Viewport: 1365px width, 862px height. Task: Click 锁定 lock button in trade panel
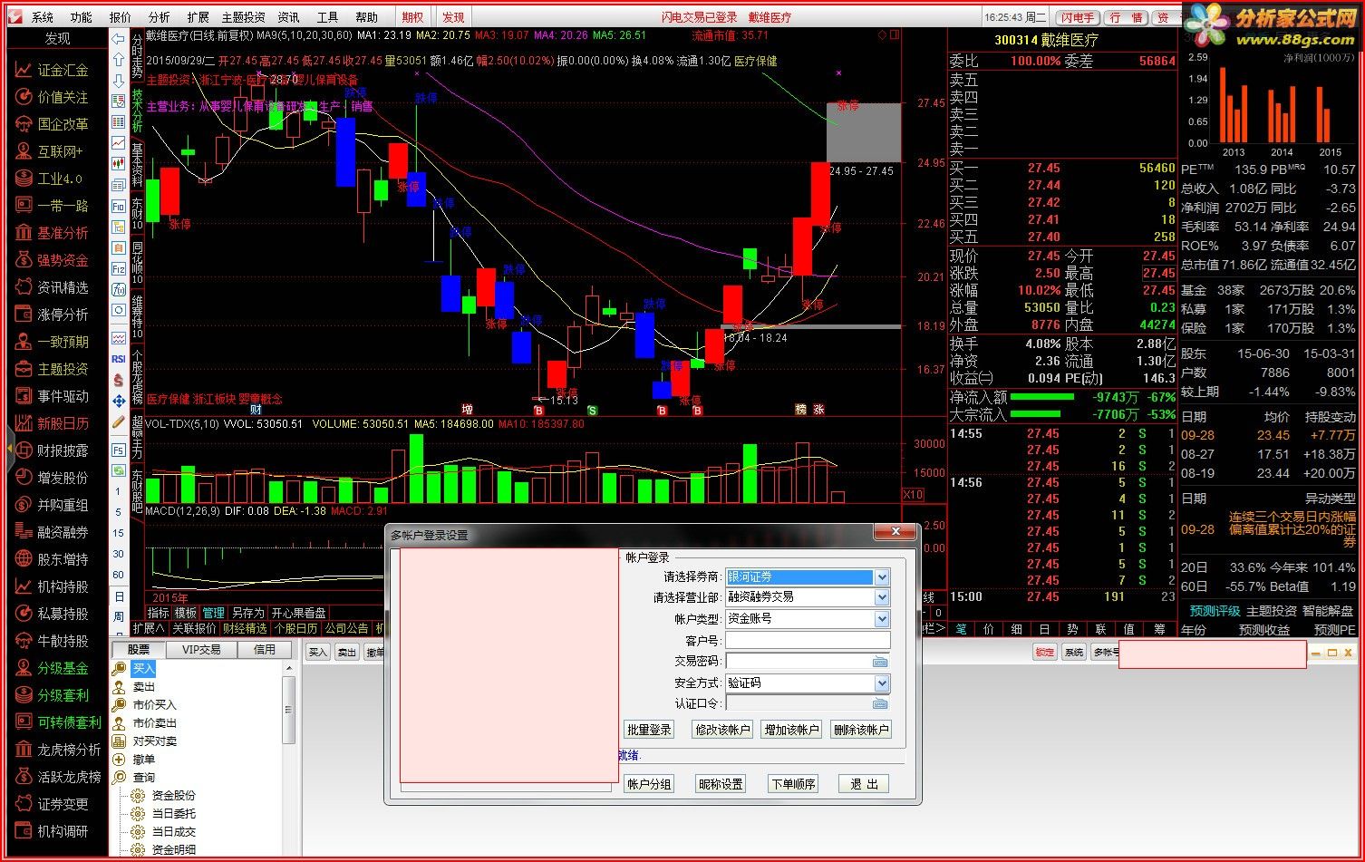1045,653
